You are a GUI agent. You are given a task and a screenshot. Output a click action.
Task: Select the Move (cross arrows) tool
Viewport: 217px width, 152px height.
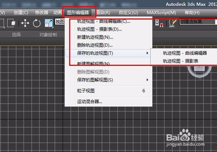tap(25, 23)
